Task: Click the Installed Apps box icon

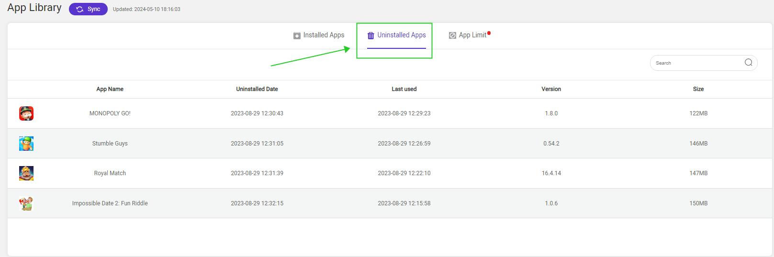Action: click(x=297, y=35)
